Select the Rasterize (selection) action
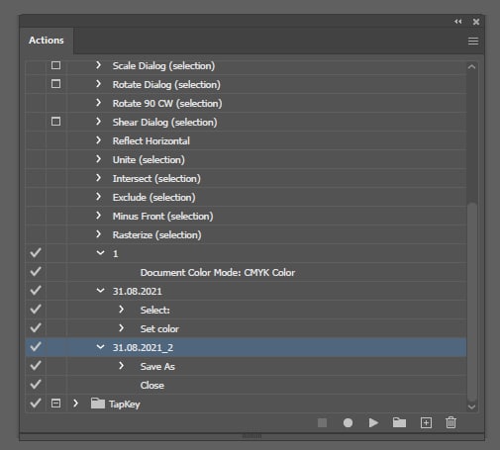This screenshot has width=500, height=450. 156,235
